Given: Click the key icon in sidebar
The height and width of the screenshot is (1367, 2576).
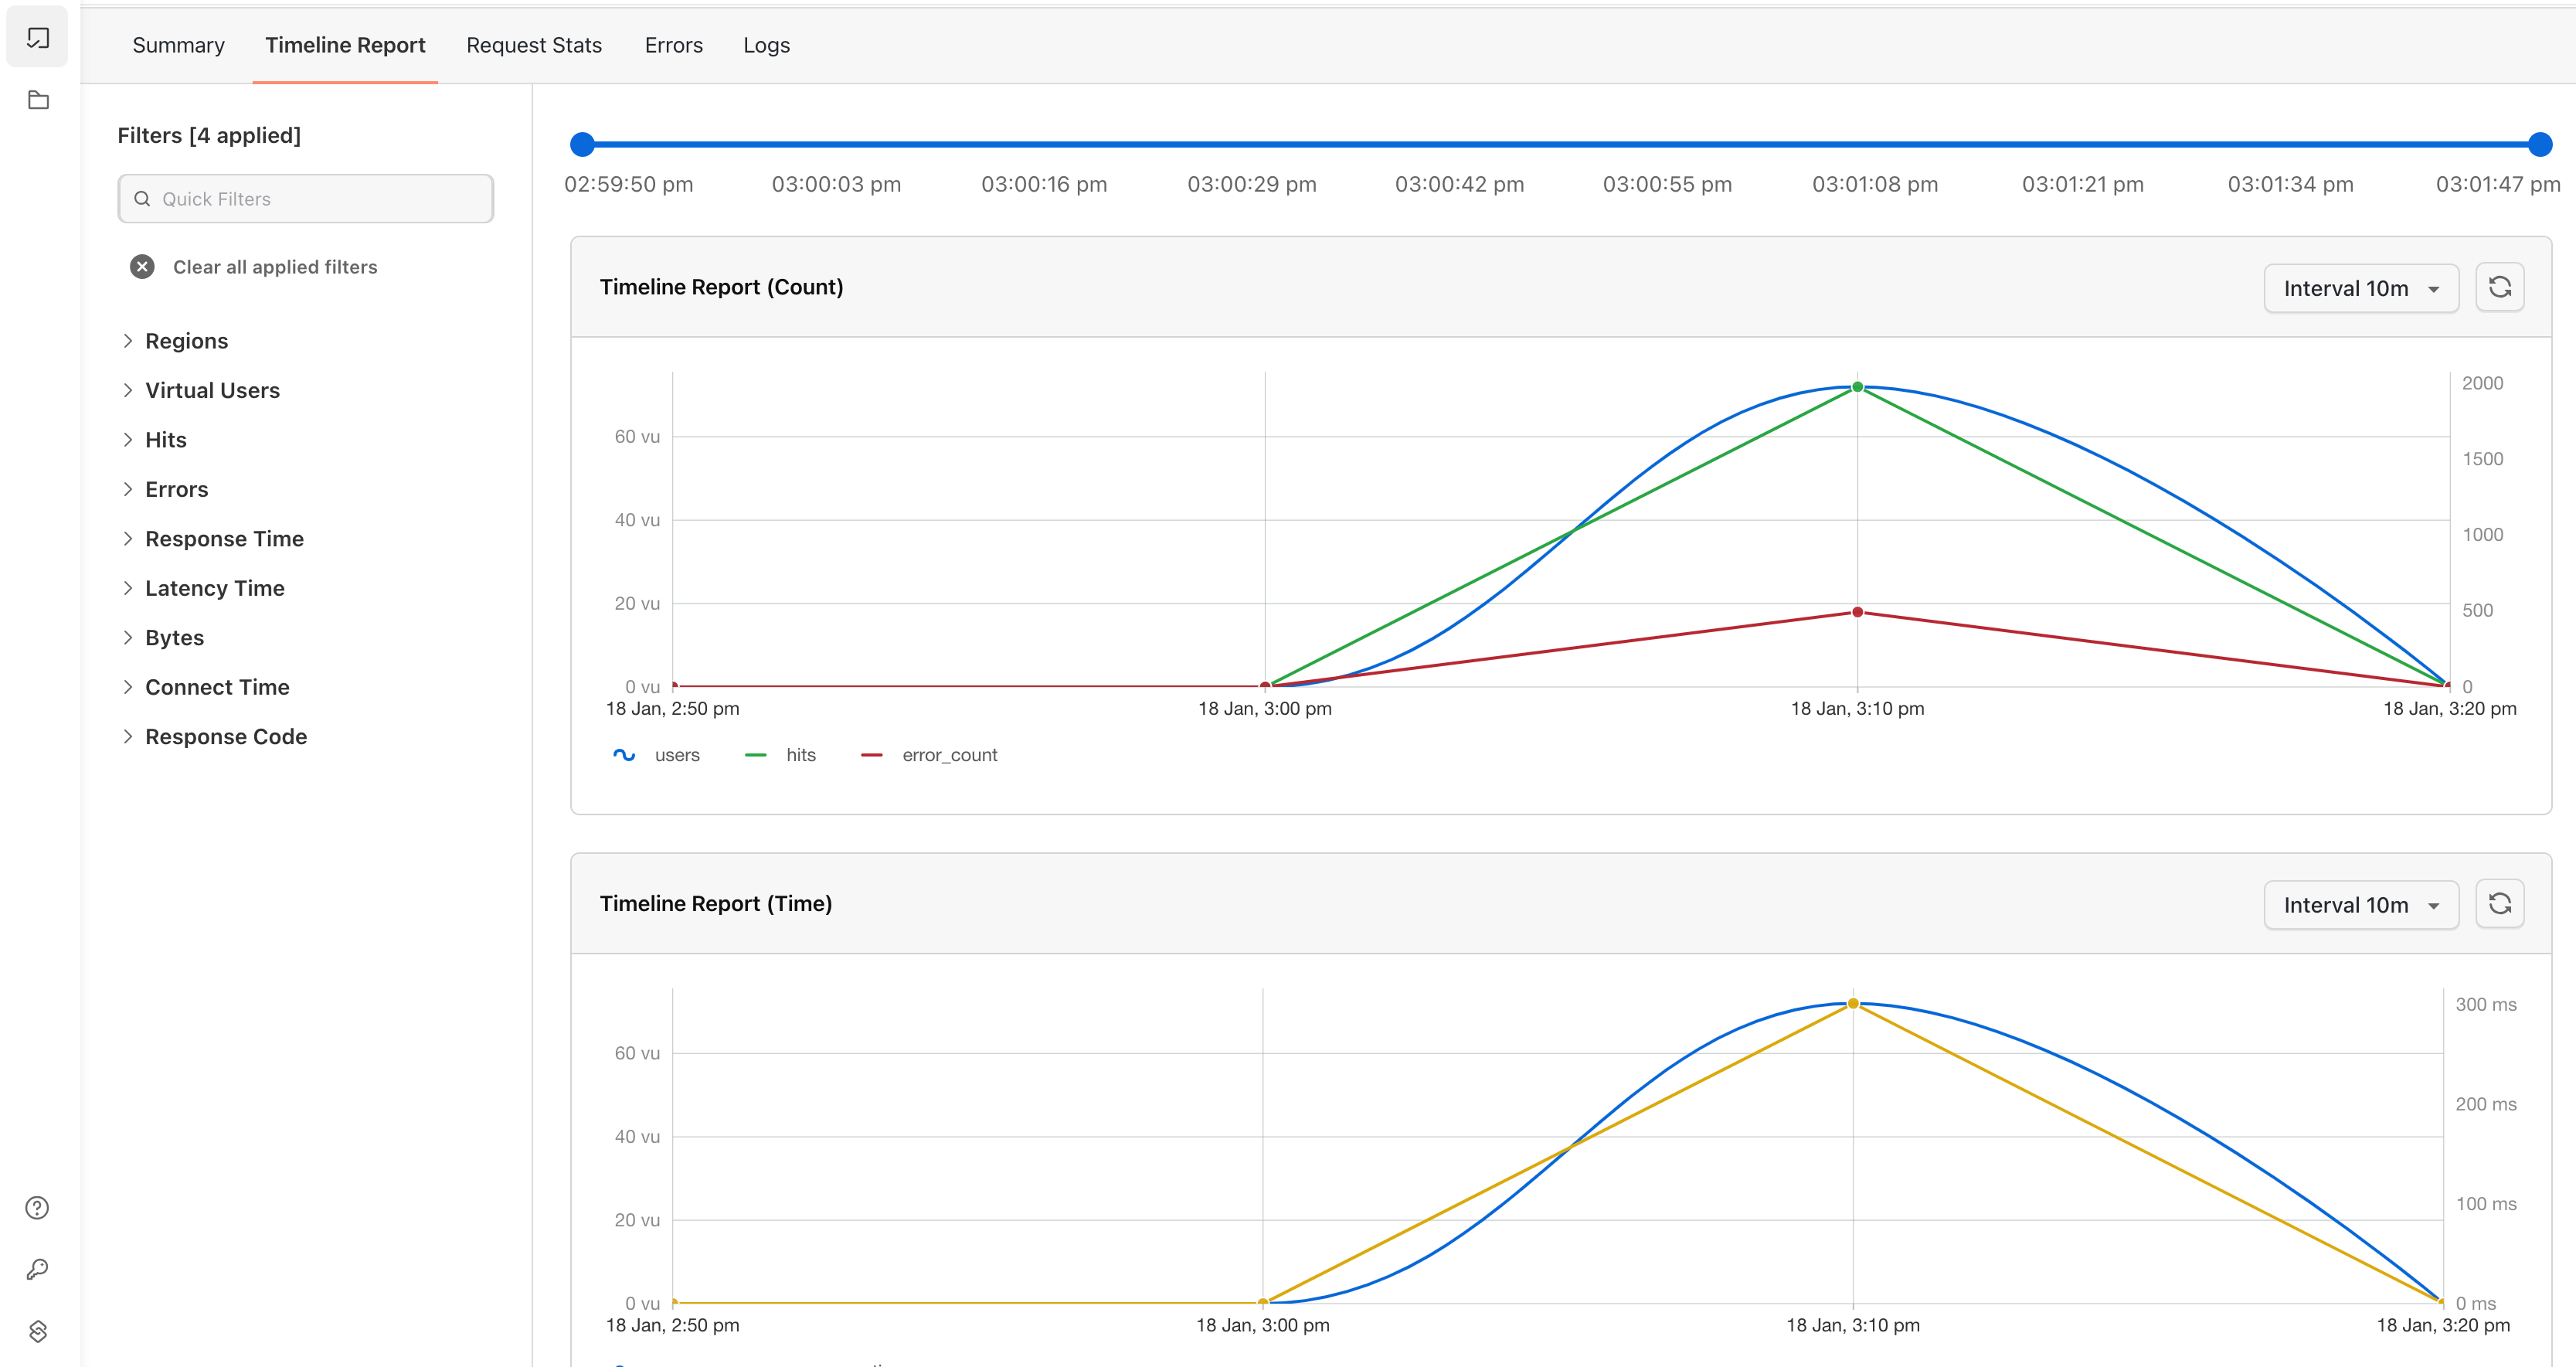Looking at the screenshot, I should click(37, 1270).
